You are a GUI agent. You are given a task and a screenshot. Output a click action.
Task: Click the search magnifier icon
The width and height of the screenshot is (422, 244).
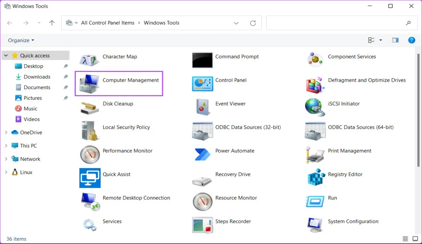pyautogui.click(x=408, y=23)
